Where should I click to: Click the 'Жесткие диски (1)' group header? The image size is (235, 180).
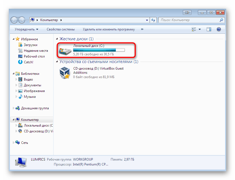pyautogui.click(x=76, y=39)
